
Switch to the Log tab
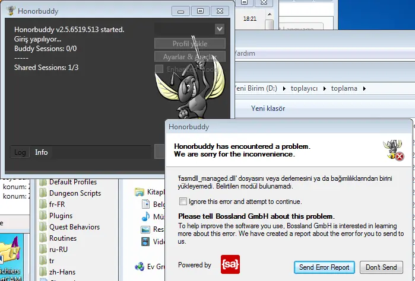coord(20,152)
